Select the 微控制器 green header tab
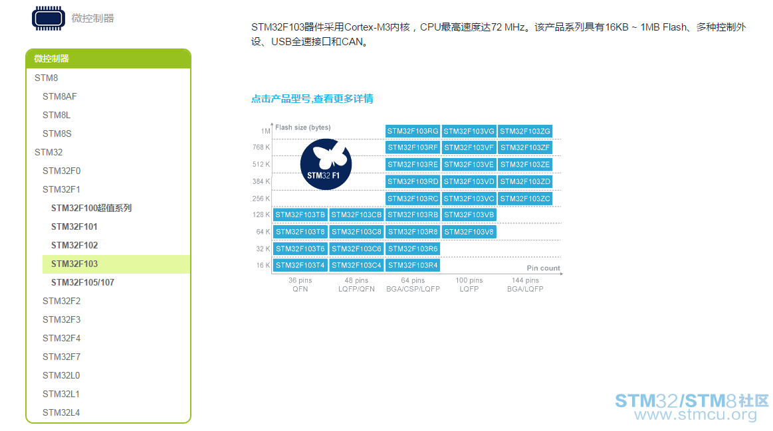The height and width of the screenshot is (431, 773). 108,58
